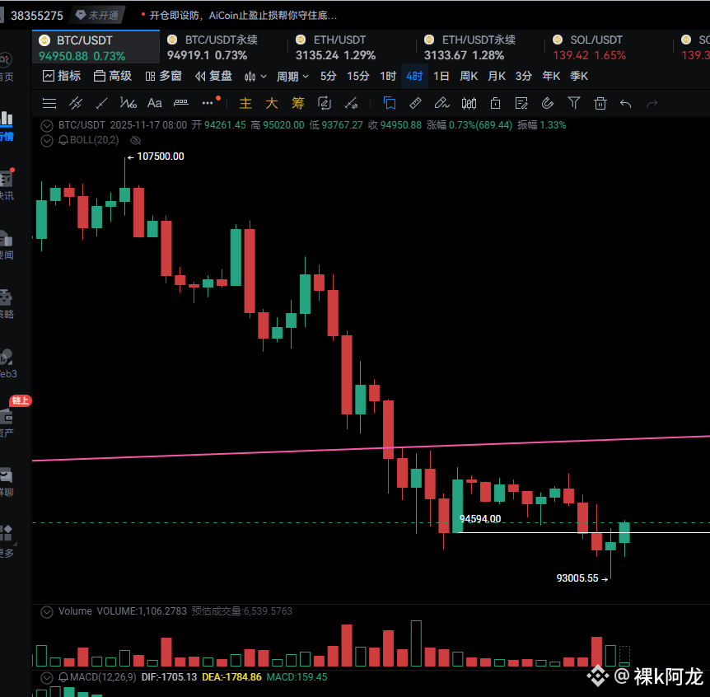Open the 快讯 news flash sidebar item
This screenshot has width=710, height=697.
click(x=7, y=185)
